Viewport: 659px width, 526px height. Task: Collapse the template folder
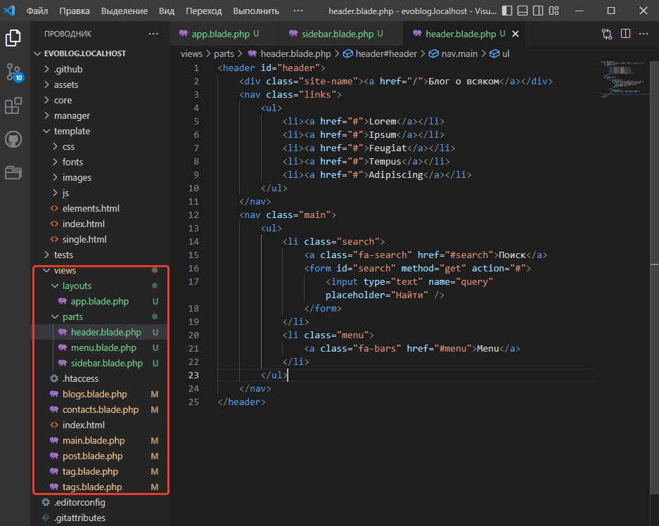(72, 131)
